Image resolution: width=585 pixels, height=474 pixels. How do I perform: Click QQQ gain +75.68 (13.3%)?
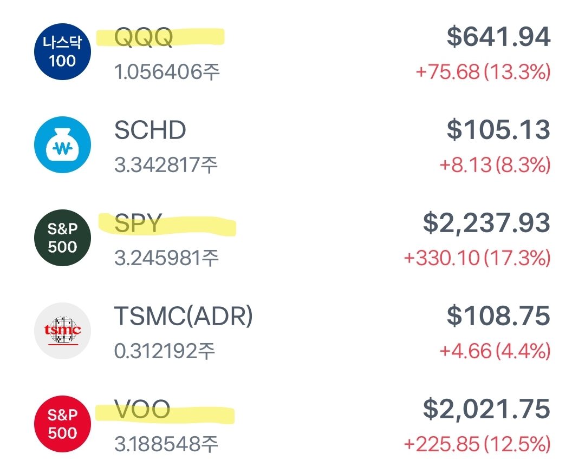tap(483, 72)
